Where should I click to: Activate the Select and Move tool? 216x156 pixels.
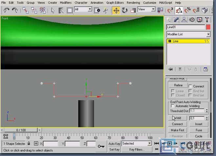[x=116, y=10]
